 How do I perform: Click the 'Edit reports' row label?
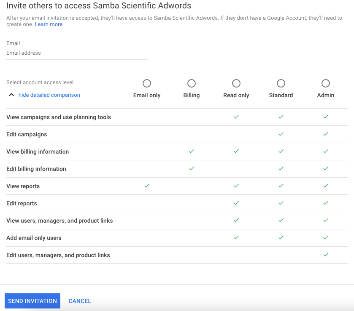[22, 203]
